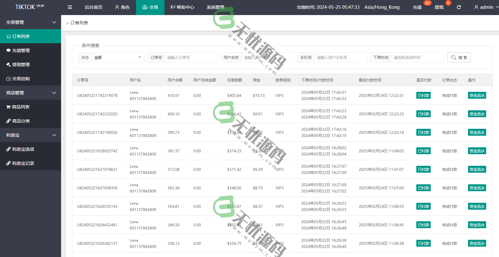
Task: Open the 充值 notifications with badge 22
Action: click(x=417, y=7)
